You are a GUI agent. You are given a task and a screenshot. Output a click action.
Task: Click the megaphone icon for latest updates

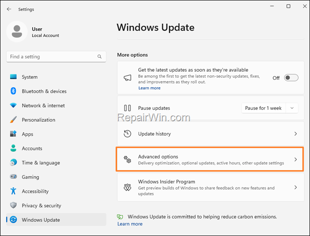pos(128,78)
